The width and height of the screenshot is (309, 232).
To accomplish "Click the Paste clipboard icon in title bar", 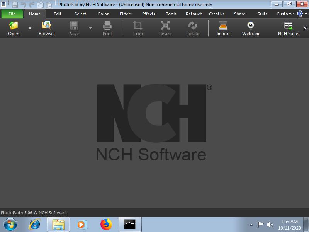I will [x=49, y=4].
